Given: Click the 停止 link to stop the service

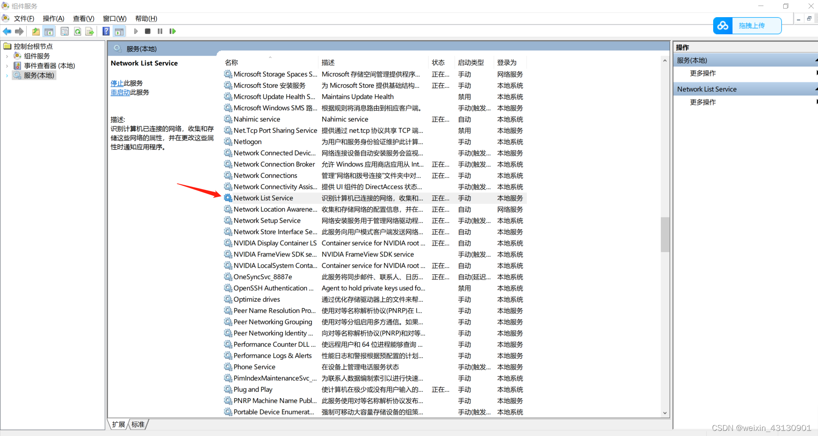Looking at the screenshot, I should click(117, 83).
